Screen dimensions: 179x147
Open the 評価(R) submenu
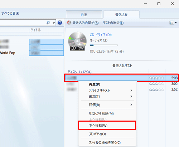pyautogui.click(x=95, y=105)
